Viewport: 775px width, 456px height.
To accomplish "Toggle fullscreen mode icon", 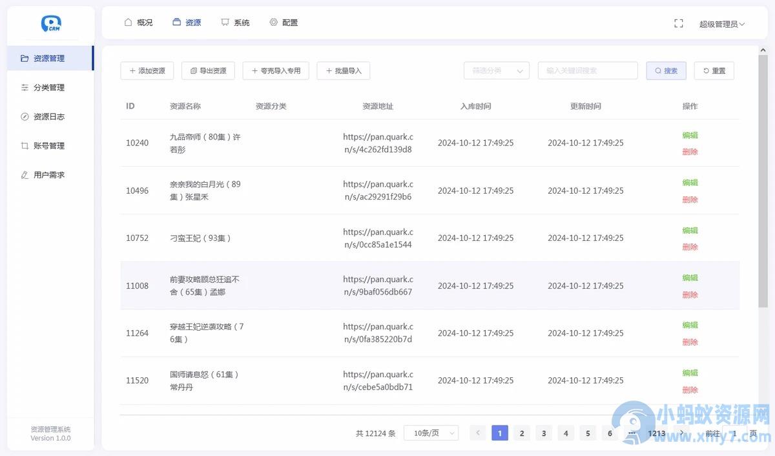I will pyautogui.click(x=678, y=23).
